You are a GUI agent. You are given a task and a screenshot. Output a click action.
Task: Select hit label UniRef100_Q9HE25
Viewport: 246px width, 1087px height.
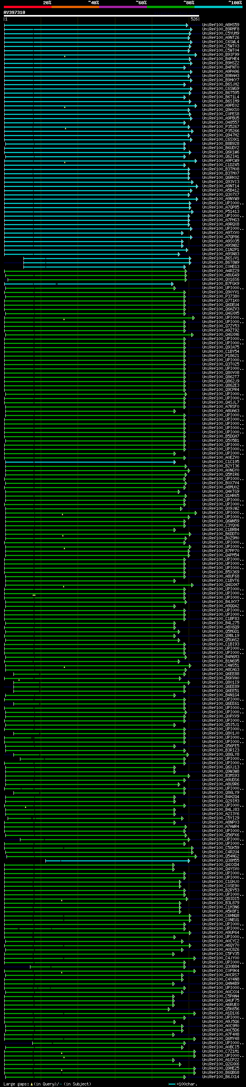click(x=221, y=1068)
